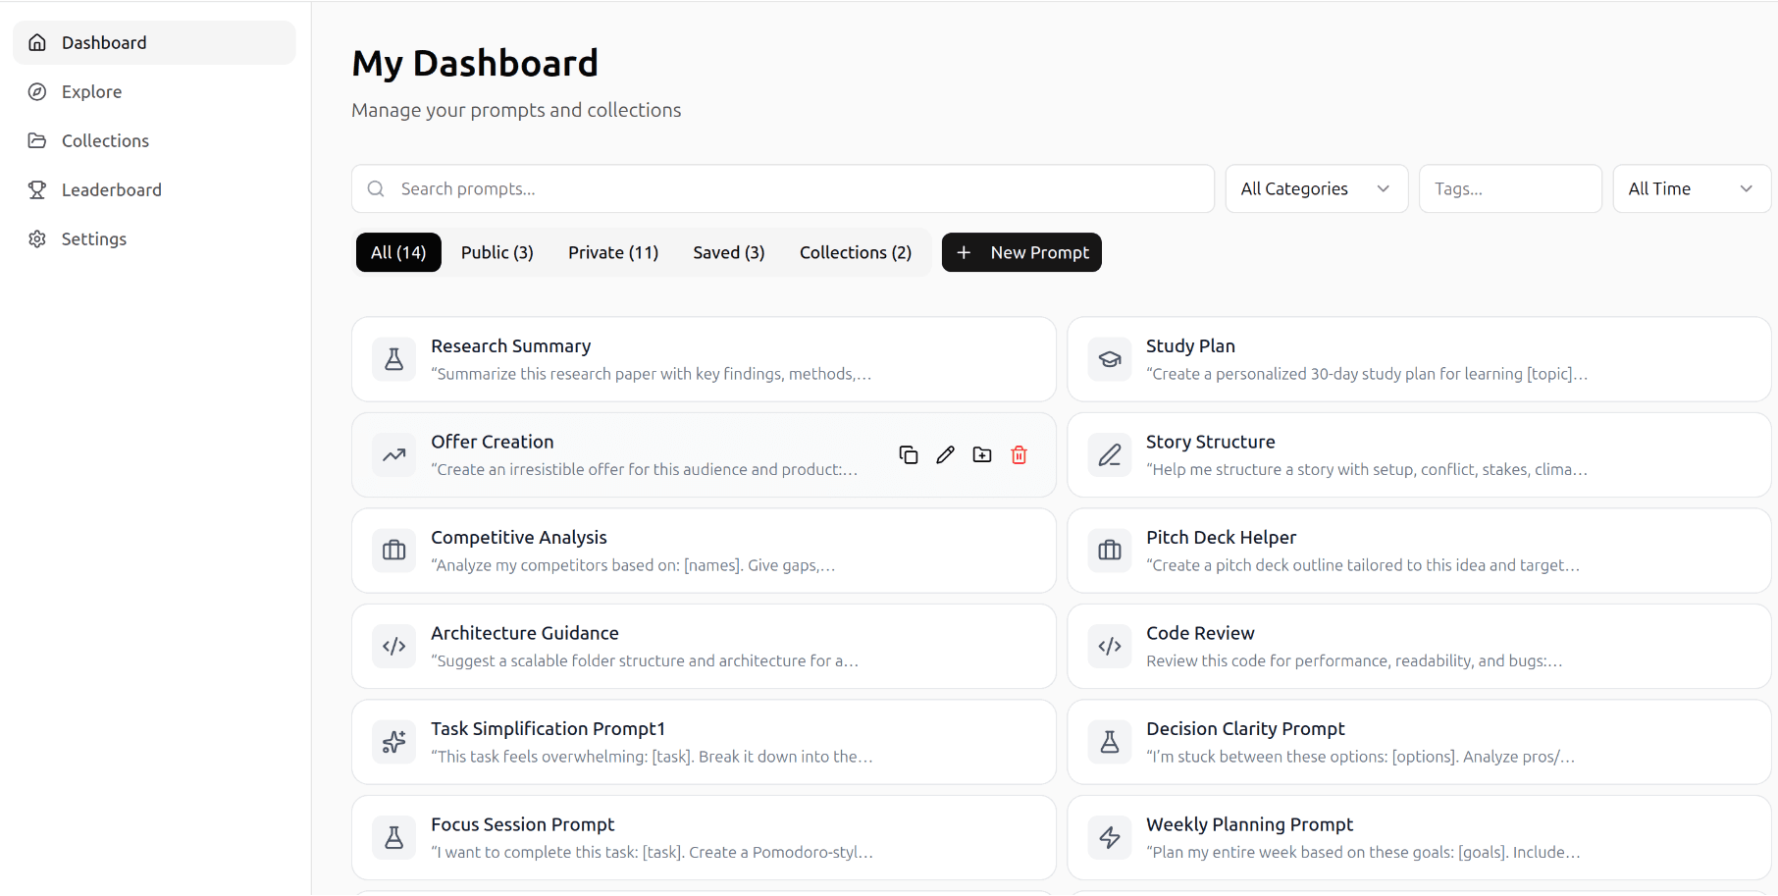The image size is (1778, 896).
Task: Select the code icon on Architecture Guidance
Action: point(393,646)
